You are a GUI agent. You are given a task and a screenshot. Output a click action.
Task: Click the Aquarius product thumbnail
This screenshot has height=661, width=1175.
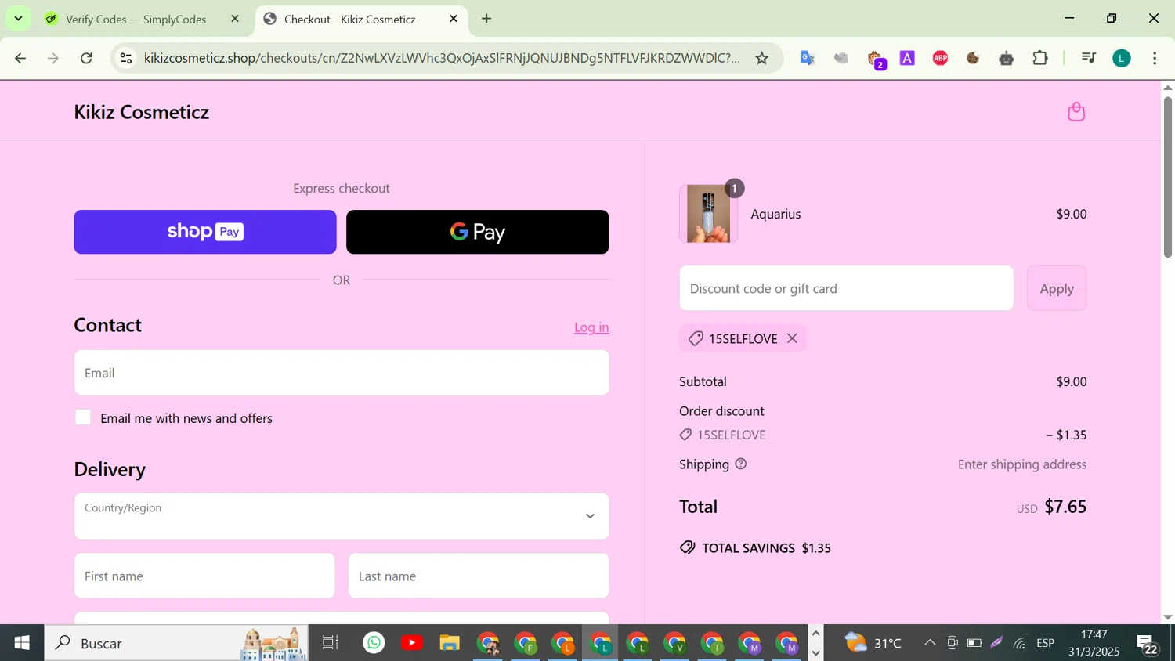pos(708,214)
